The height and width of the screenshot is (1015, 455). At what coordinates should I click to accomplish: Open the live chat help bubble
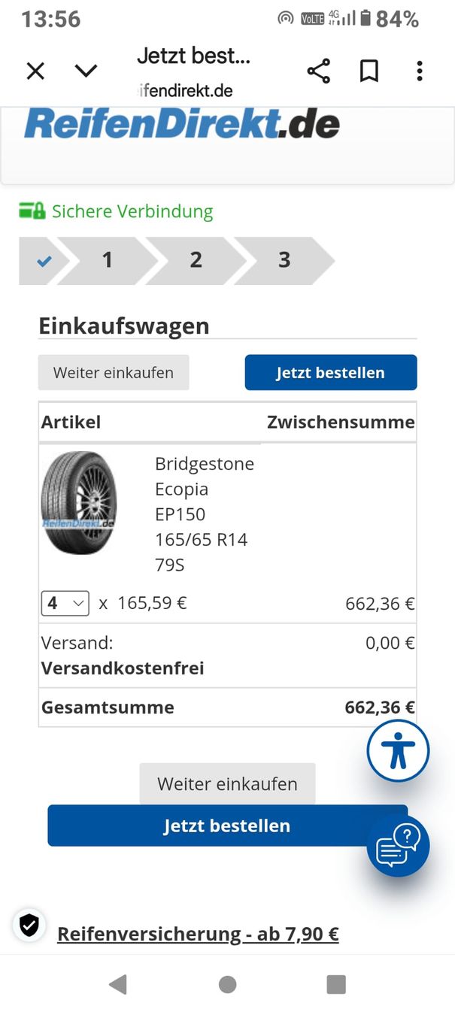pyautogui.click(x=399, y=846)
